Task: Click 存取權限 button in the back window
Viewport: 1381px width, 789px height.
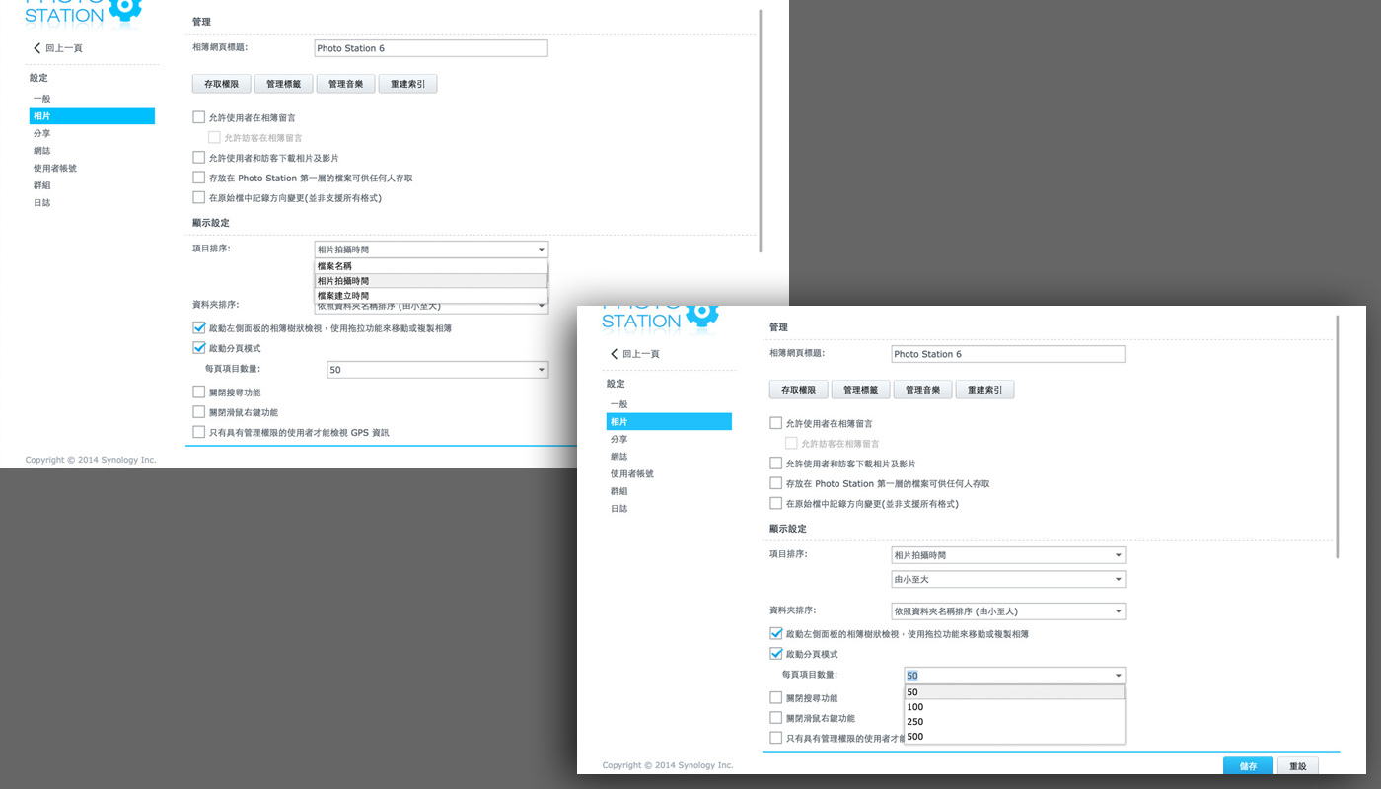Action: coord(221,84)
